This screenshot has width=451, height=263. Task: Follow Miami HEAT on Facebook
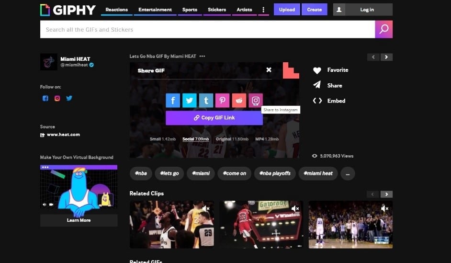click(45, 98)
